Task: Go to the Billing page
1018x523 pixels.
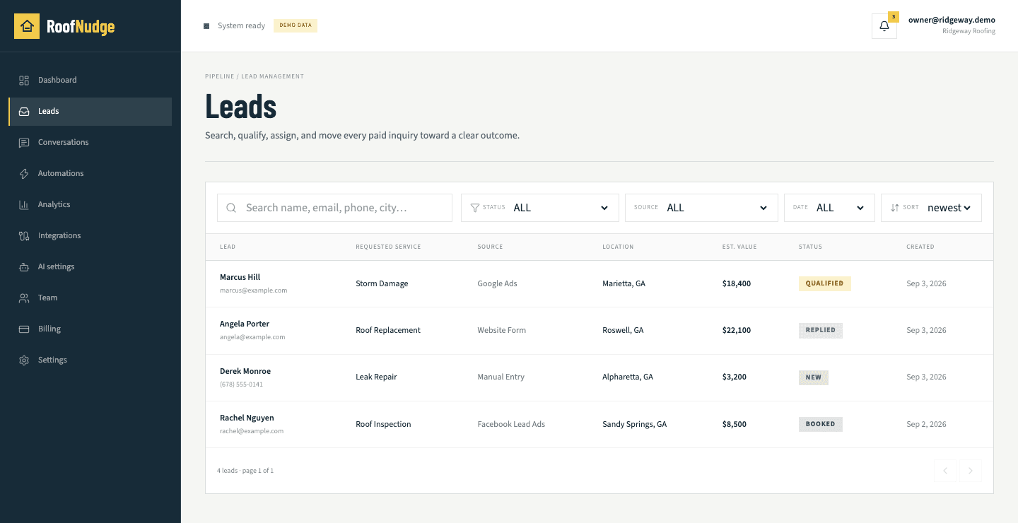Action: tap(90, 329)
